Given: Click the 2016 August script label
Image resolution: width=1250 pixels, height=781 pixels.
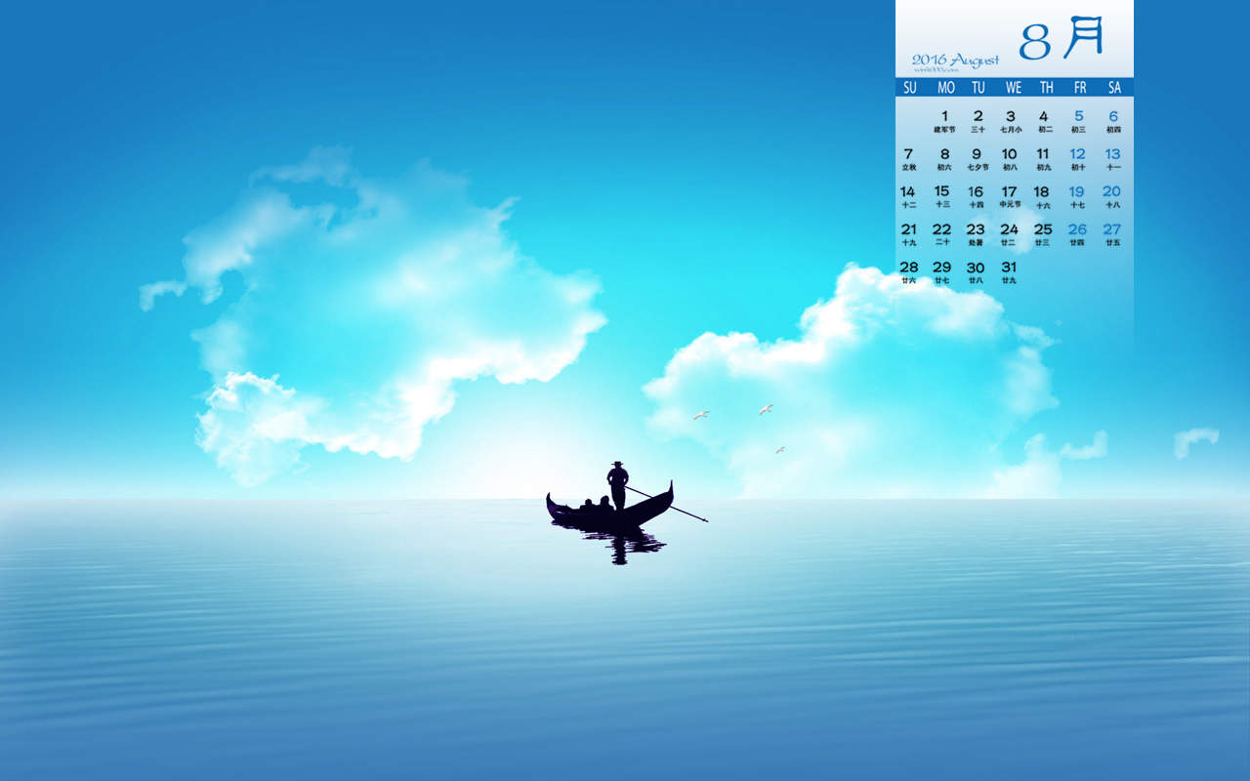Looking at the screenshot, I should (x=955, y=61).
